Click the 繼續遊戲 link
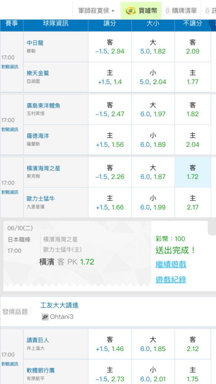216x384 pixels. pos(171,265)
